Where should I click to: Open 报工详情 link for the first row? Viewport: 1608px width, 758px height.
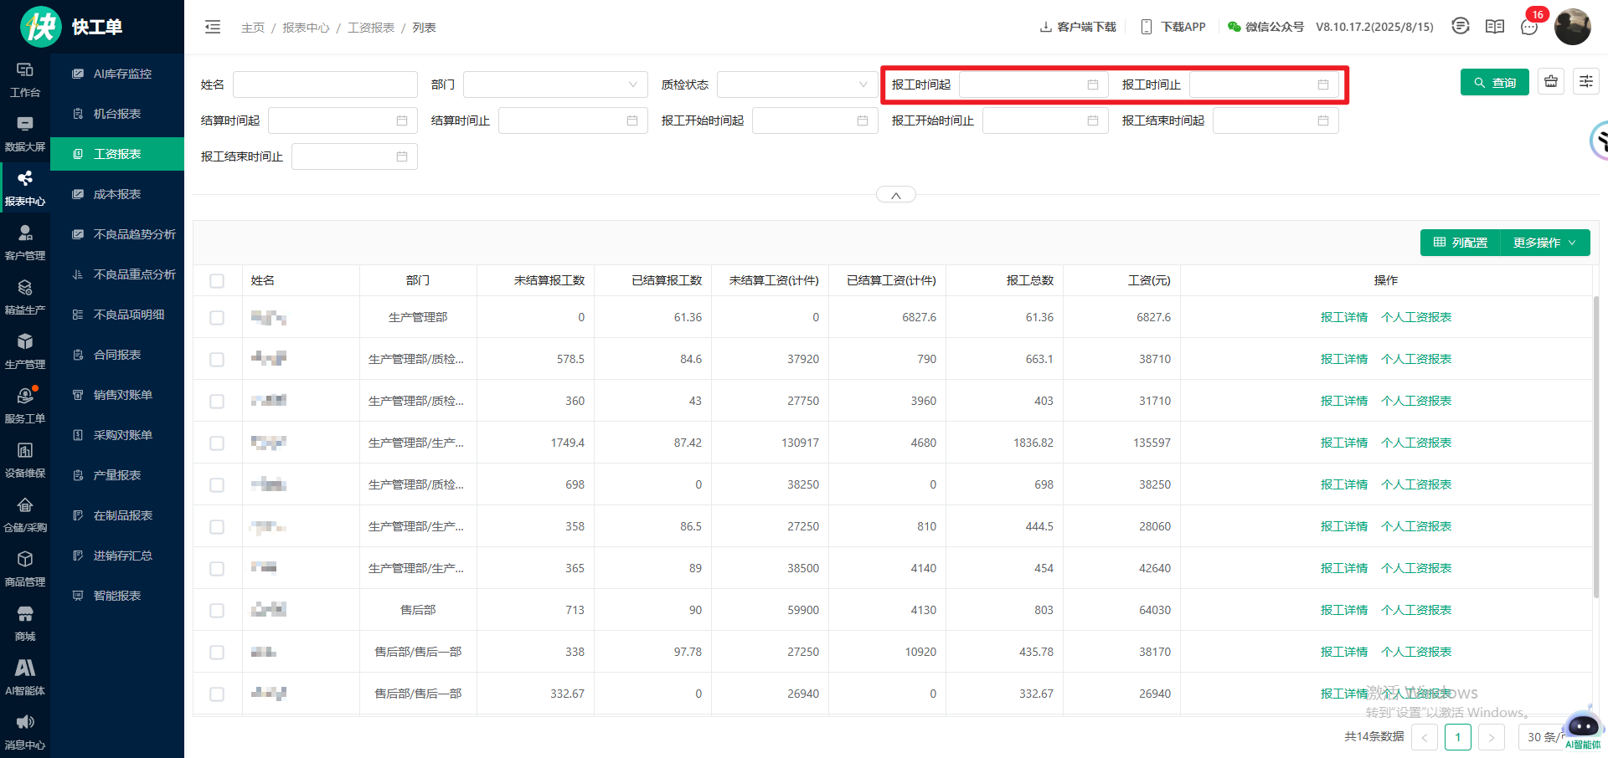[1343, 317]
